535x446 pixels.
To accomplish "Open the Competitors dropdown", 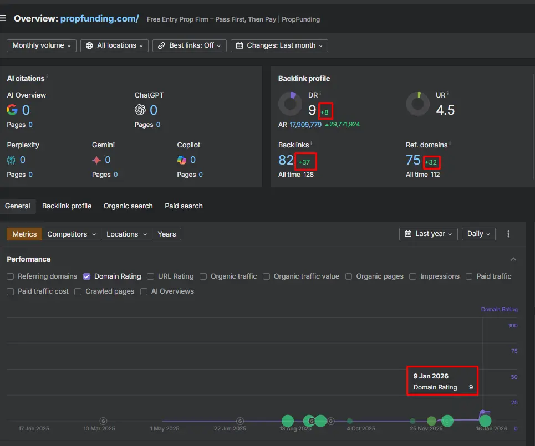I will 71,234.
